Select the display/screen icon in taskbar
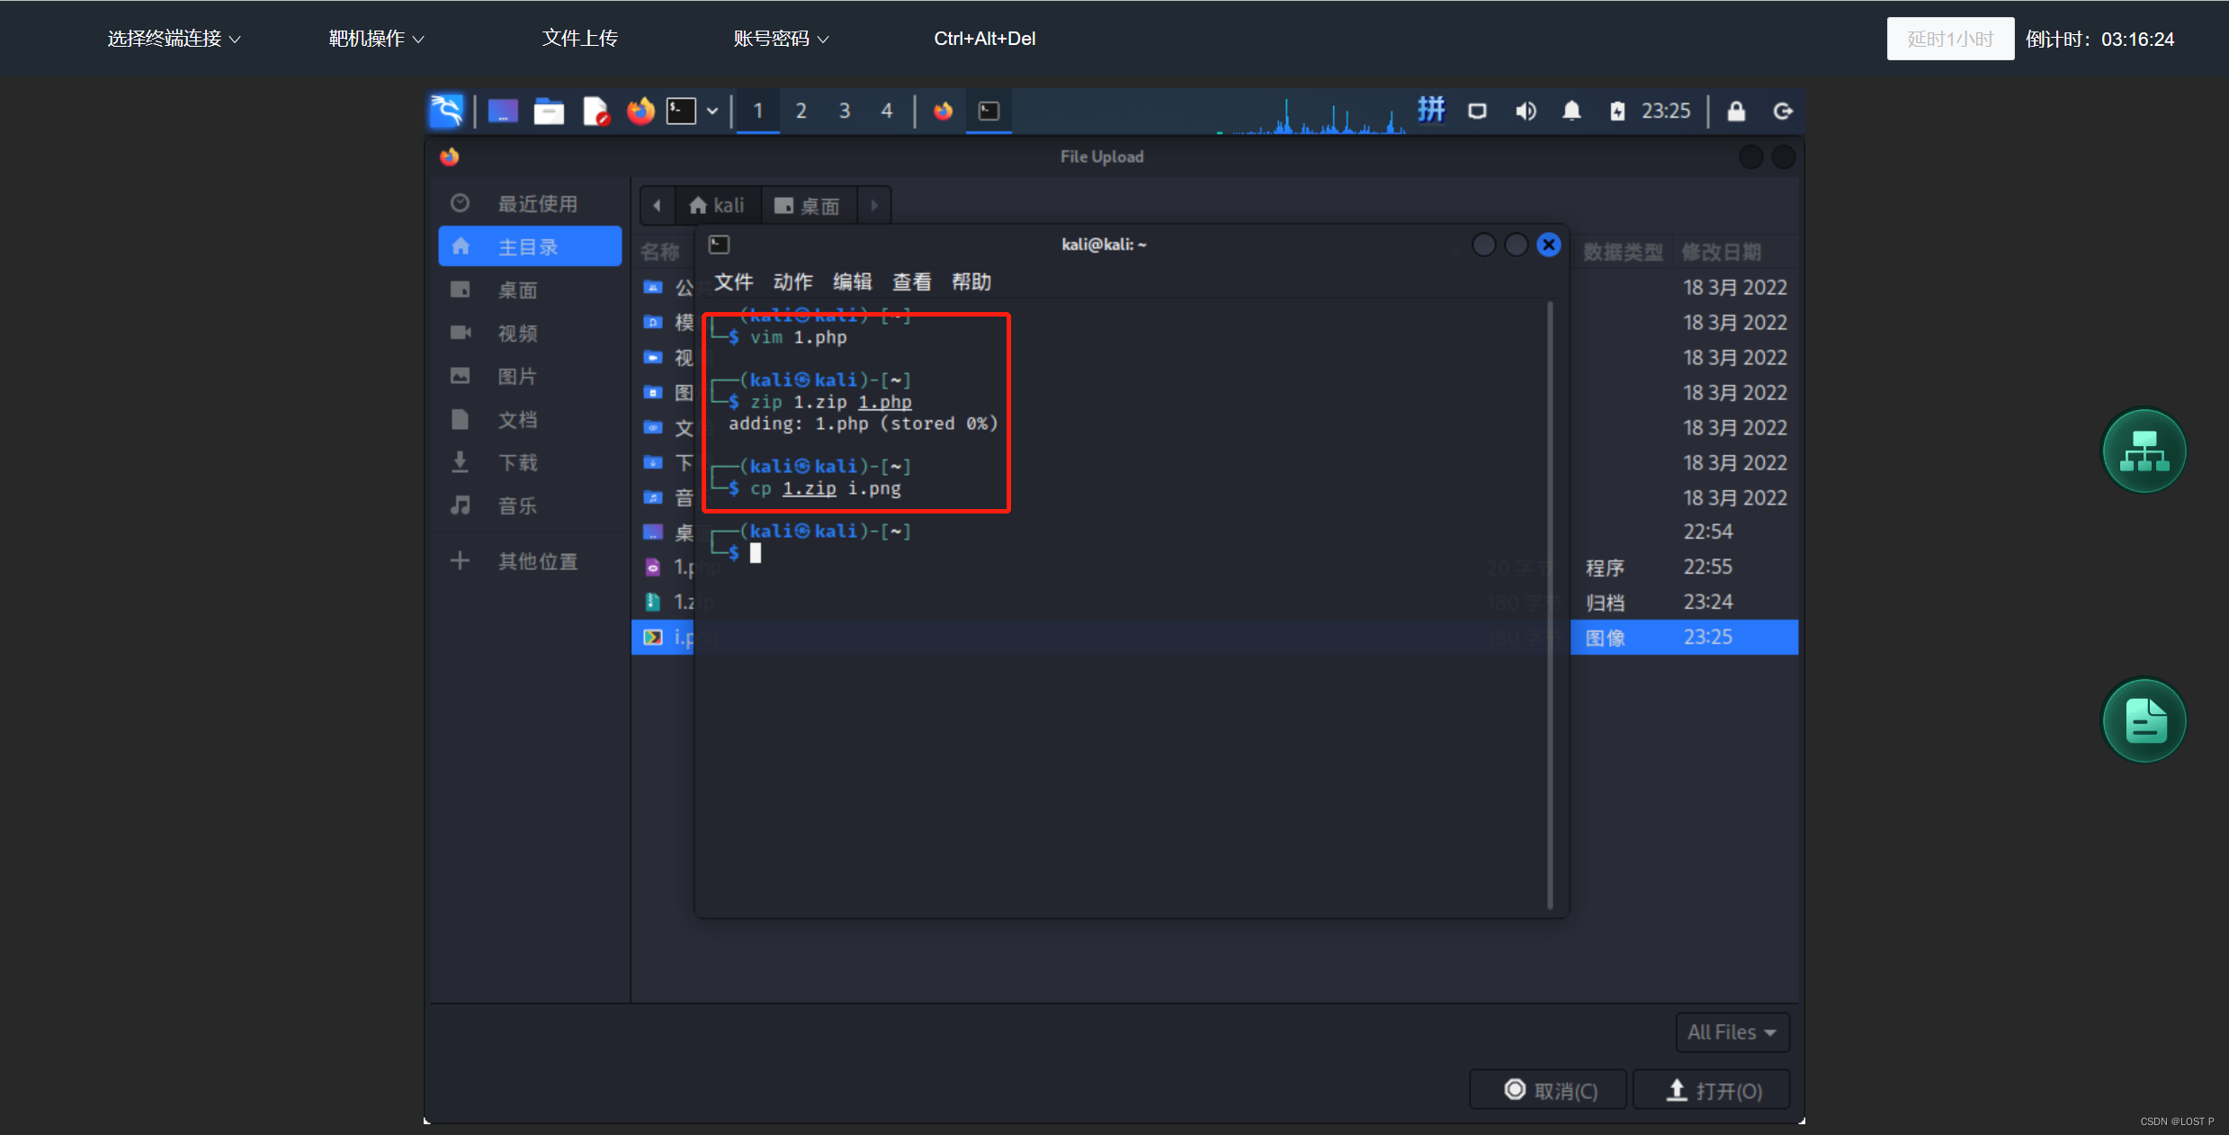The height and width of the screenshot is (1135, 2229). click(1479, 112)
